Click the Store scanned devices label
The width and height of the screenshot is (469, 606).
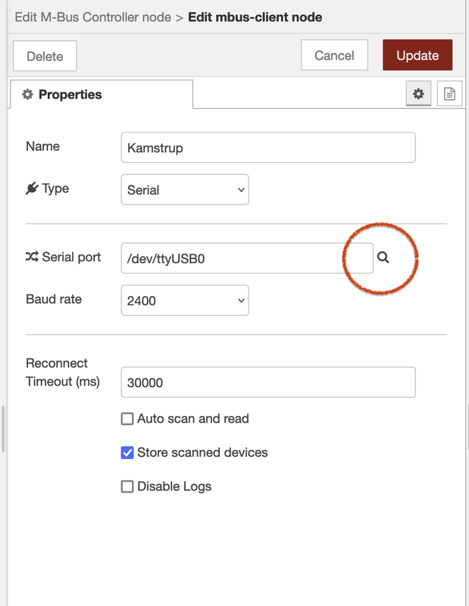202,453
